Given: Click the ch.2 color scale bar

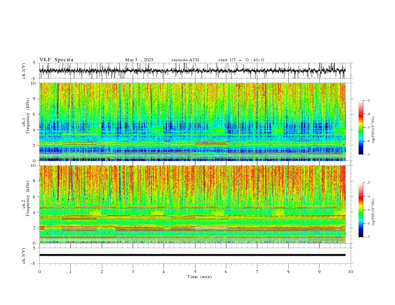Looking at the screenshot, I should [361, 210].
